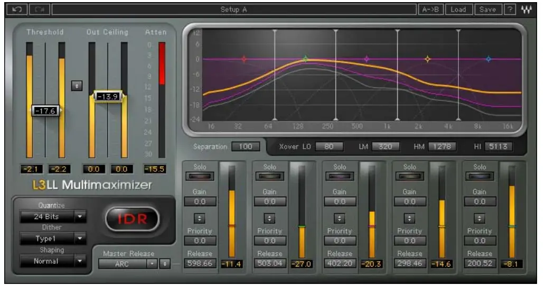Click the A->B copy button
545x285 pixels.
pyautogui.click(x=430, y=10)
